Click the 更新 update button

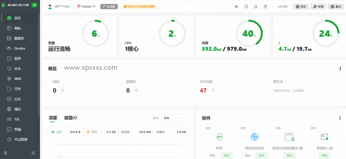point(301,6)
